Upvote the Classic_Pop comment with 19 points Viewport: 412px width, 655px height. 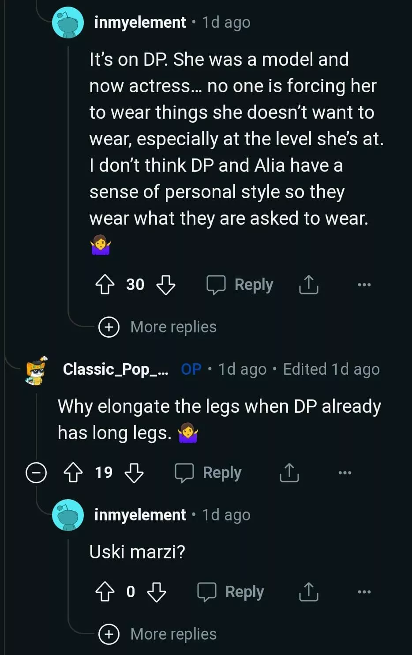pyautogui.click(x=73, y=473)
